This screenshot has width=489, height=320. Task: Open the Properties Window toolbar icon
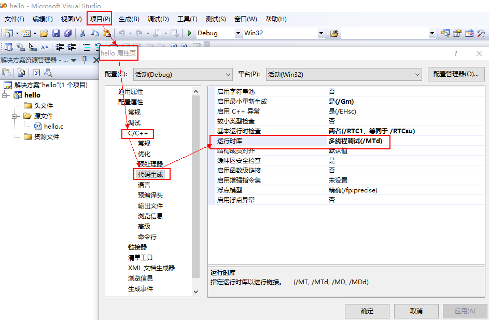coord(457,33)
